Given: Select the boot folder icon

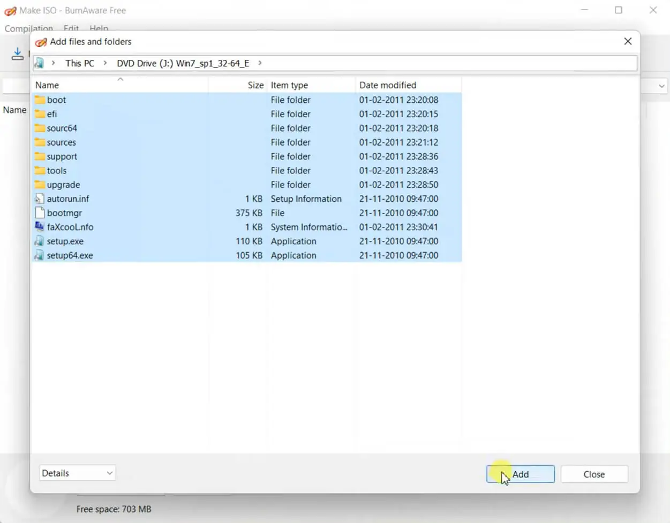Looking at the screenshot, I should point(40,100).
